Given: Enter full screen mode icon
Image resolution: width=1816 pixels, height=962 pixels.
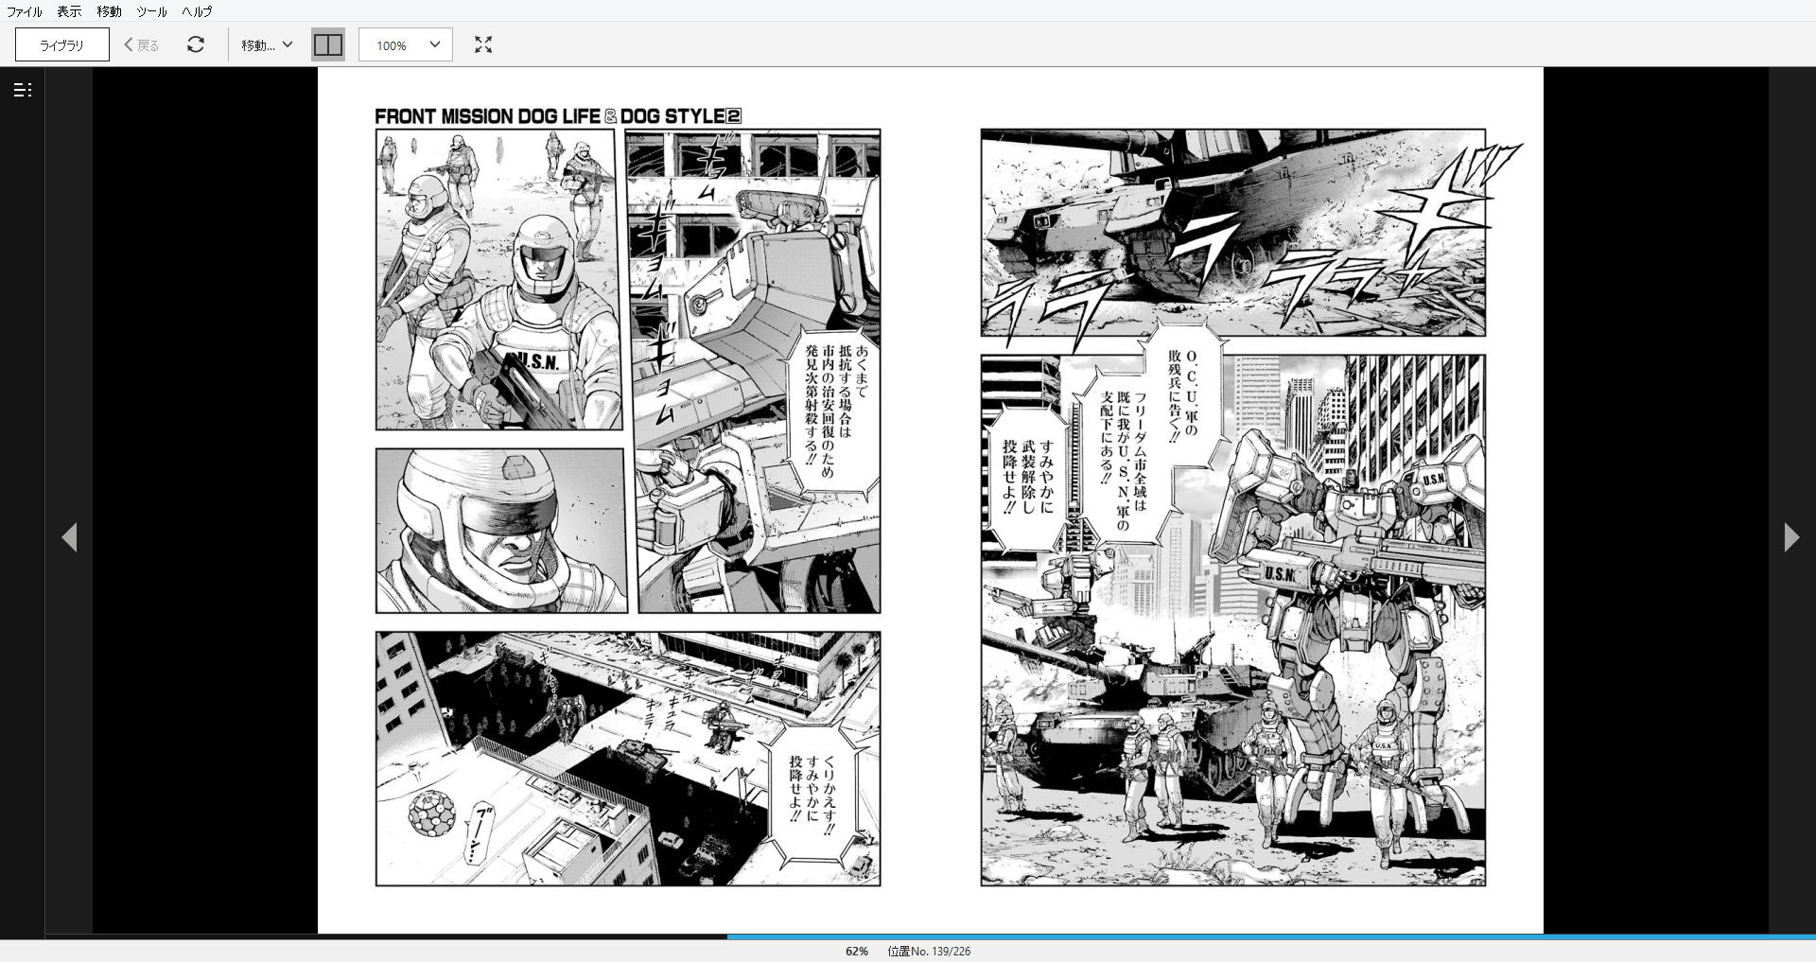Looking at the screenshot, I should point(483,44).
